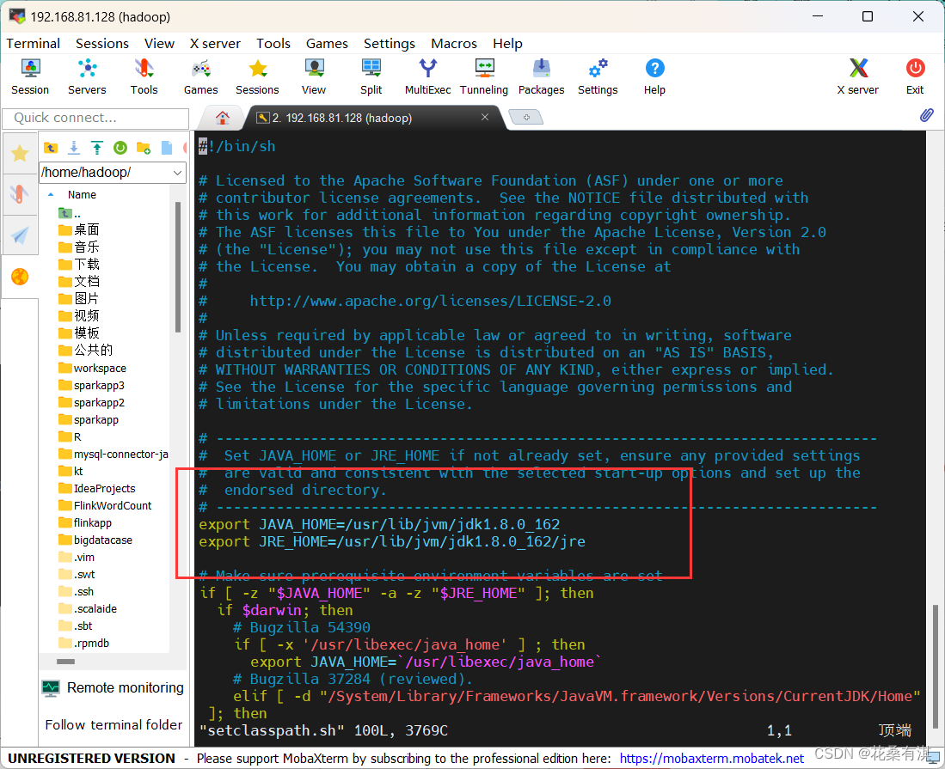Open the Tunneling tool
This screenshot has height=769, width=945.
[483, 76]
